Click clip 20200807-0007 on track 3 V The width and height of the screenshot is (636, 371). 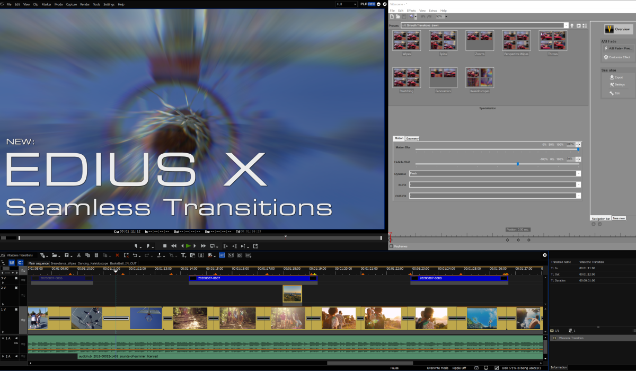(253, 278)
